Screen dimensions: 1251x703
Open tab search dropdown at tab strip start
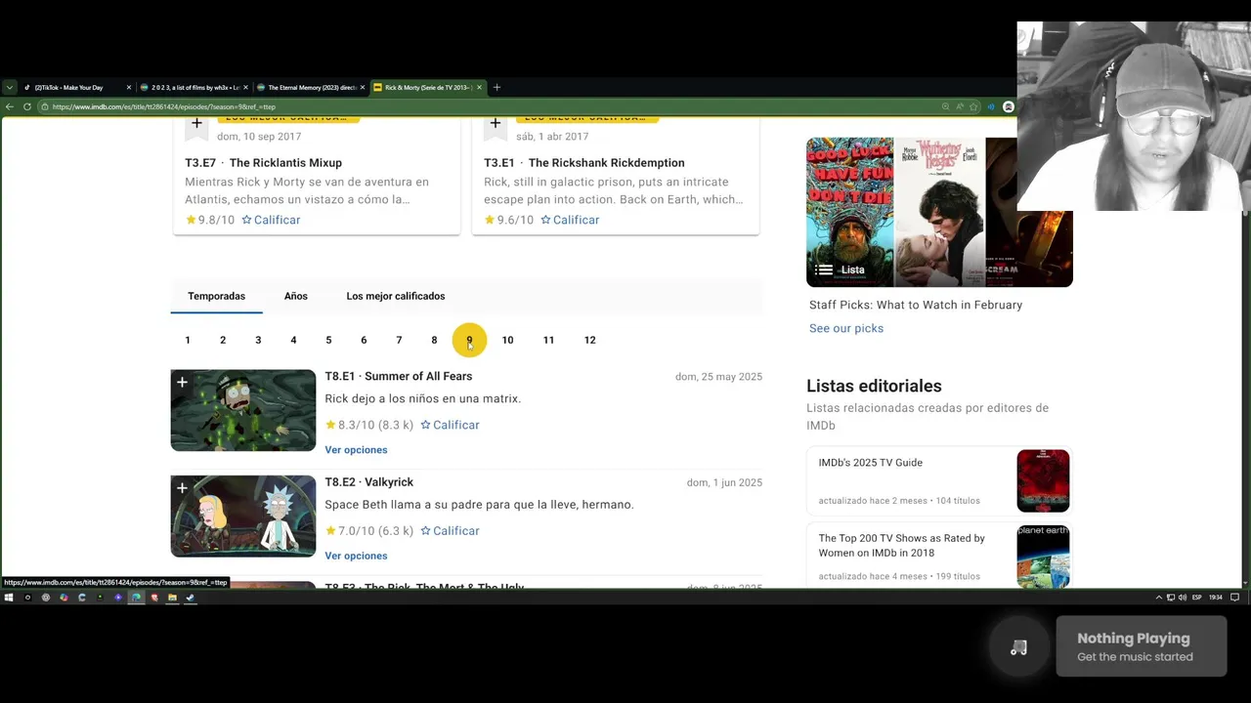point(10,88)
